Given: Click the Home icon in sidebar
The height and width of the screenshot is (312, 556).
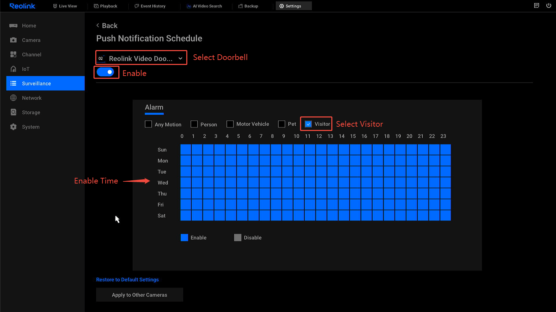Looking at the screenshot, I should pyautogui.click(x=14, y=26).
